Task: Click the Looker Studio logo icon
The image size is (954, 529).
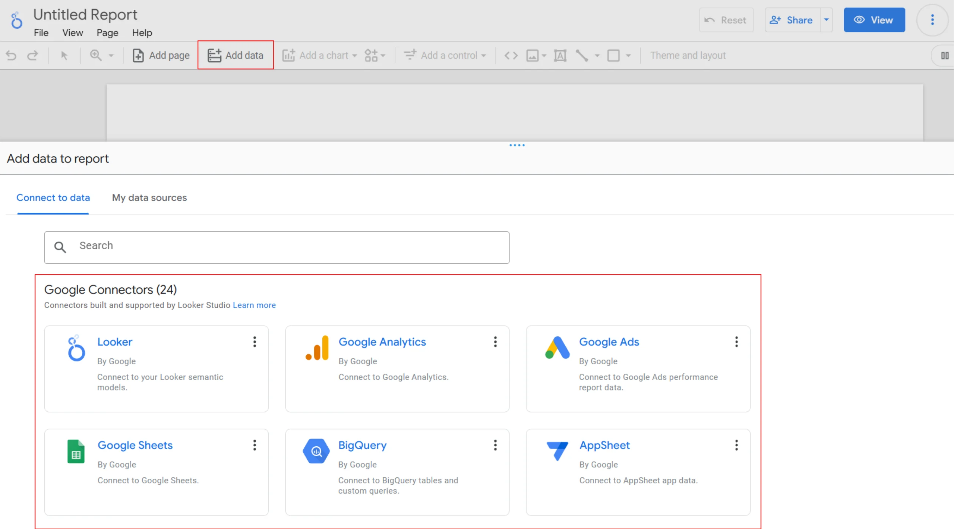Action: point(16,20)
